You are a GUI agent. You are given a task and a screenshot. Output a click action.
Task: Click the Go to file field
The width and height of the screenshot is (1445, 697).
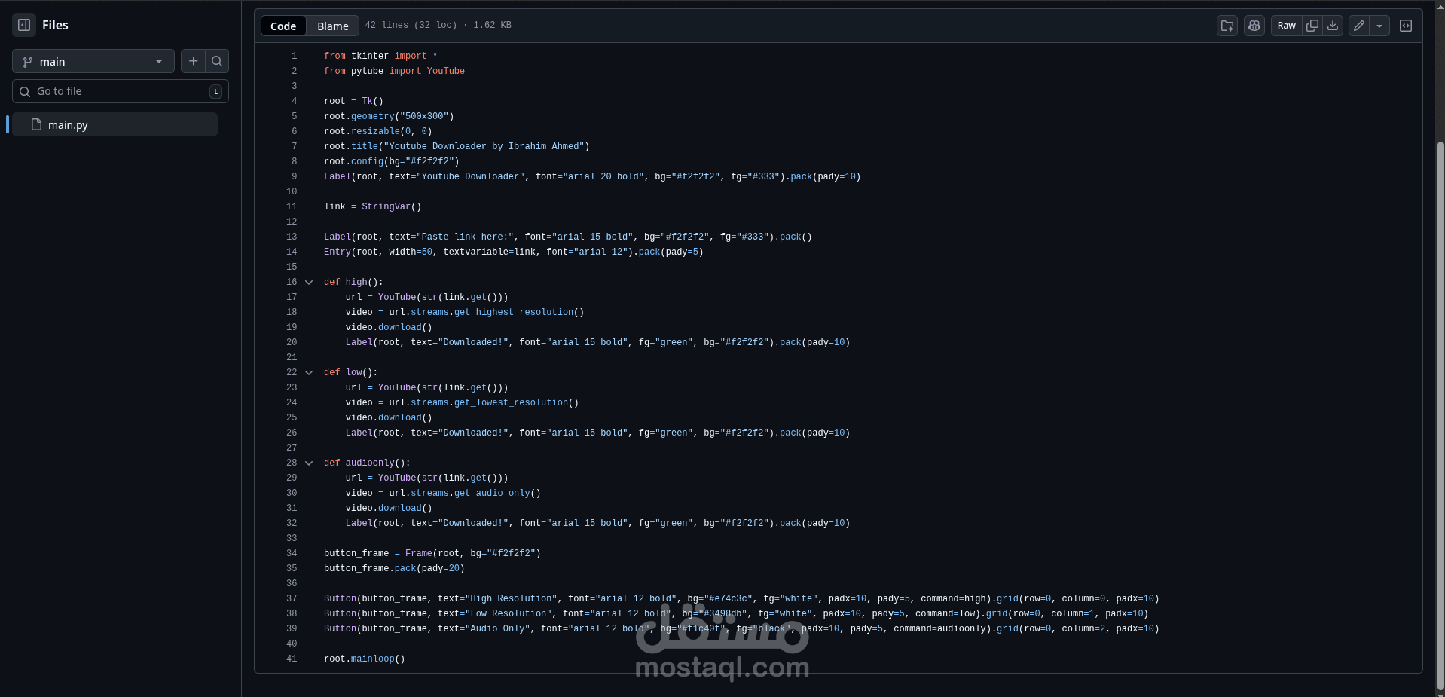[x=113, y=90]
